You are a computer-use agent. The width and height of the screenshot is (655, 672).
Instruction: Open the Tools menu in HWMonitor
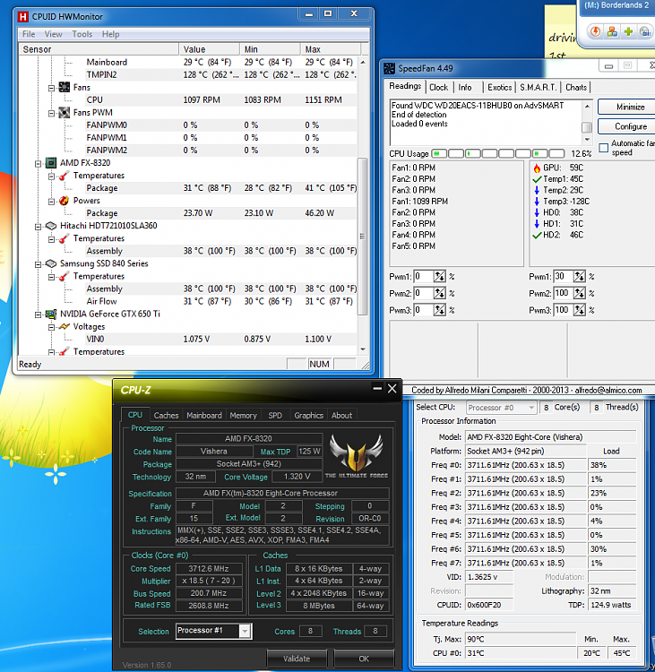82,34
